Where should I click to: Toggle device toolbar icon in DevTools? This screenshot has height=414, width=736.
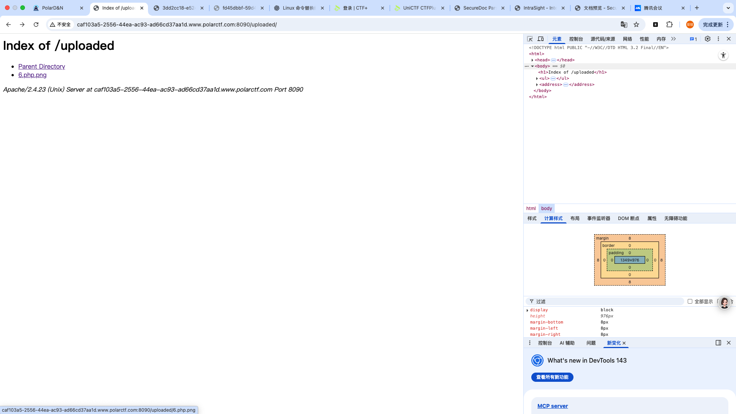[540, 39]
